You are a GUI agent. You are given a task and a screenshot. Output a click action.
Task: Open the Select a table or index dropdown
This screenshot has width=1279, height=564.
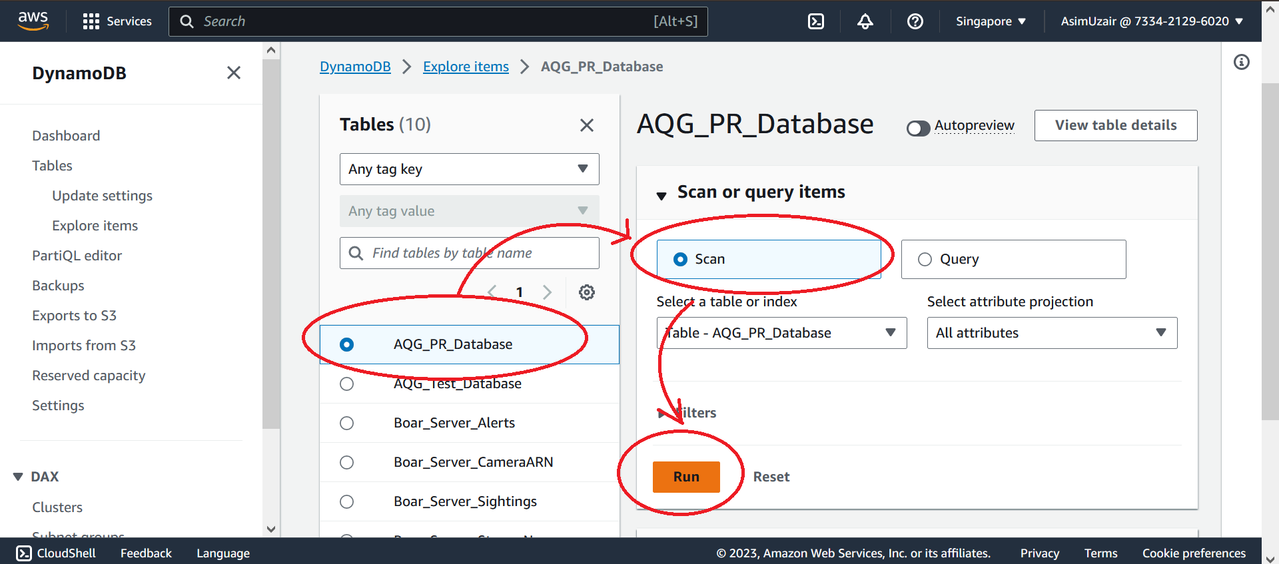[782, 333]
